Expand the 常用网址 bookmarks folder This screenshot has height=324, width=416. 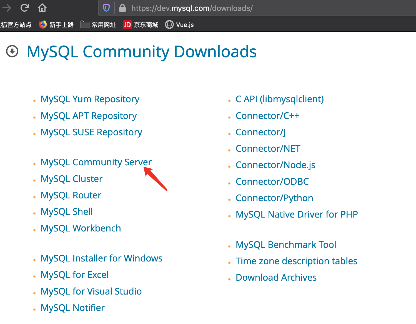pos(98,25)
